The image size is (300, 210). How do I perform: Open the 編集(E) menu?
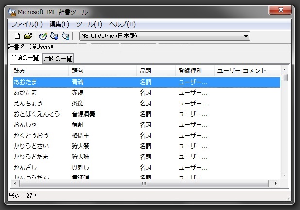pos(59,24)
